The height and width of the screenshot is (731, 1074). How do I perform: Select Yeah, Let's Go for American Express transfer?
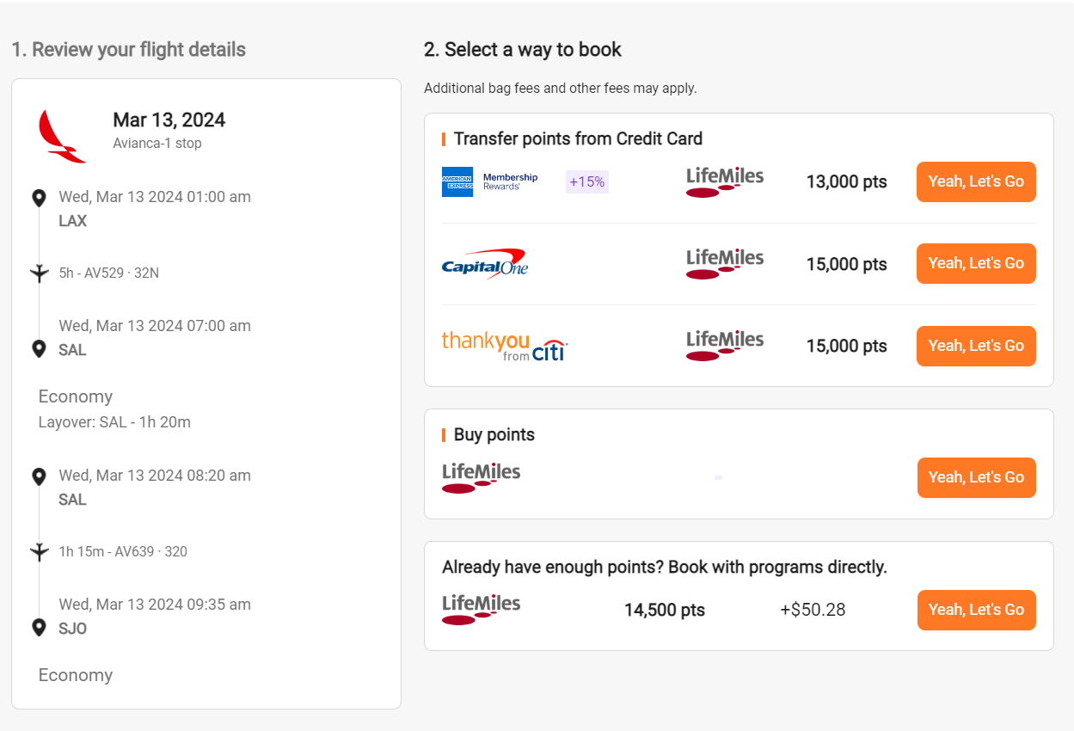[975, 181]
